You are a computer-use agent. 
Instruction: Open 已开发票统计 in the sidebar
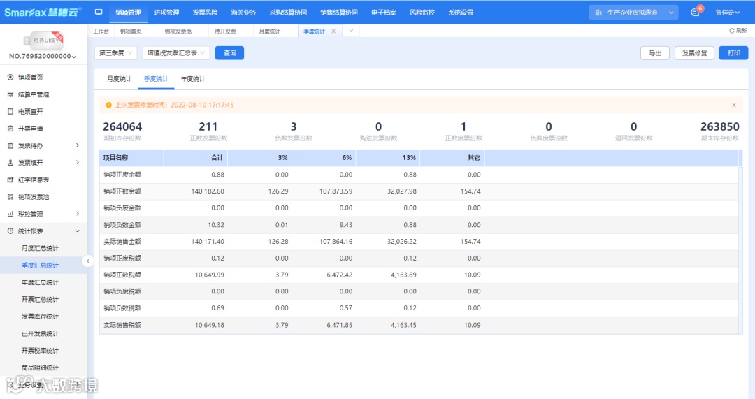coord(40,333)
